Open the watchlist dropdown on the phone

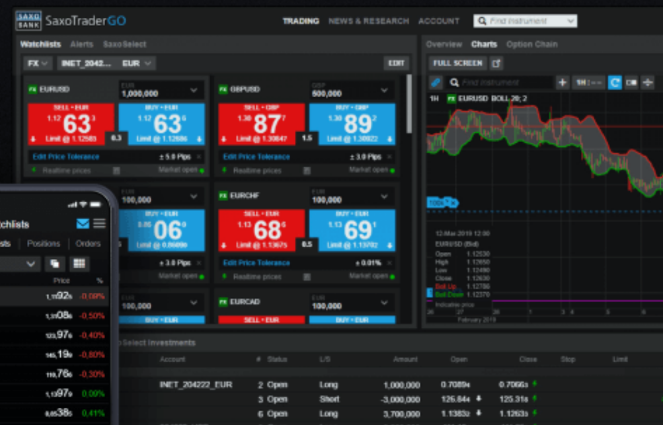pyautogui.click(x=20, y=264)
